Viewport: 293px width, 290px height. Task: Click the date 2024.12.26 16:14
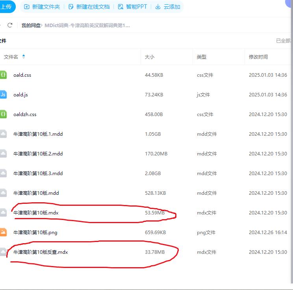tap(268, 233)
